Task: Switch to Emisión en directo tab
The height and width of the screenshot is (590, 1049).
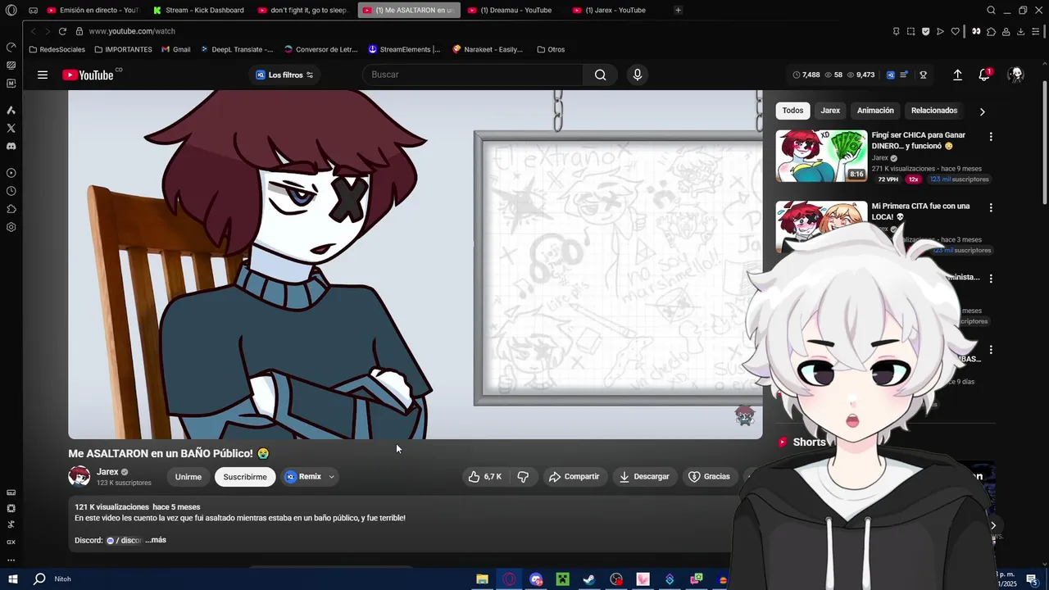Action: 93,10
